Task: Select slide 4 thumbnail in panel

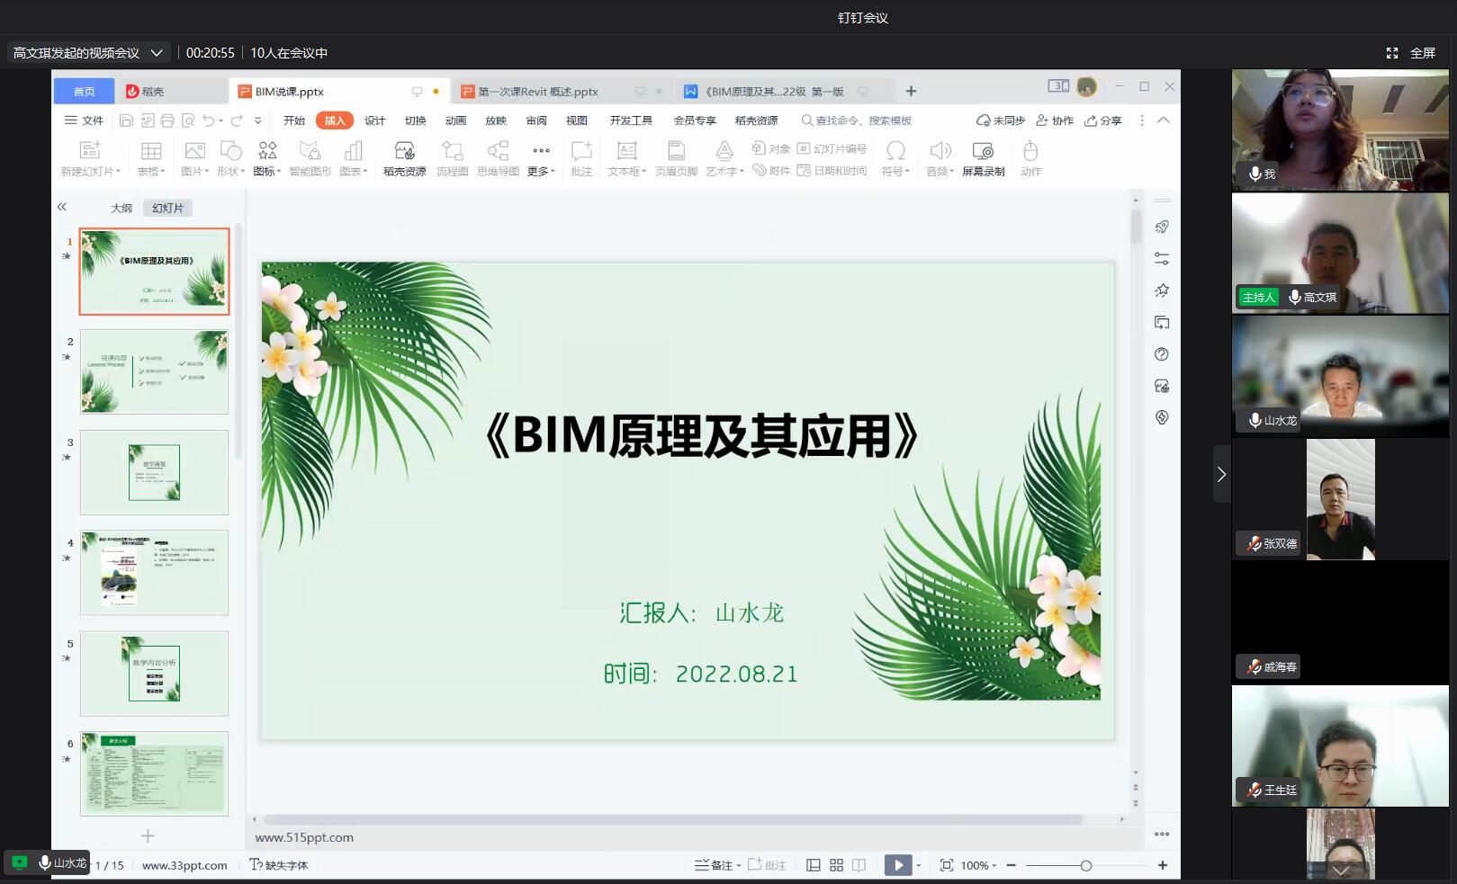Action: point(154,573)
